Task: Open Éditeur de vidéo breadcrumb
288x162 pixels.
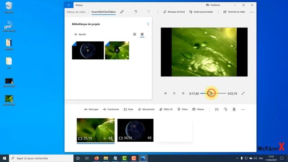Action: click(x=76, y=12)
